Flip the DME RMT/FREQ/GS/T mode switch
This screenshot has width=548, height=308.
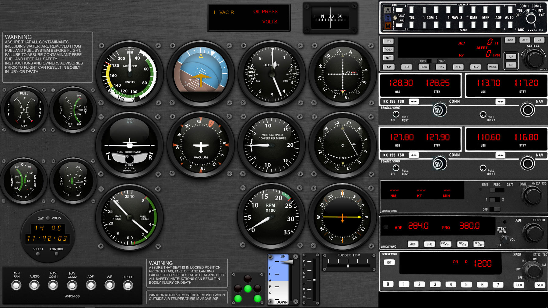[497, 190]
